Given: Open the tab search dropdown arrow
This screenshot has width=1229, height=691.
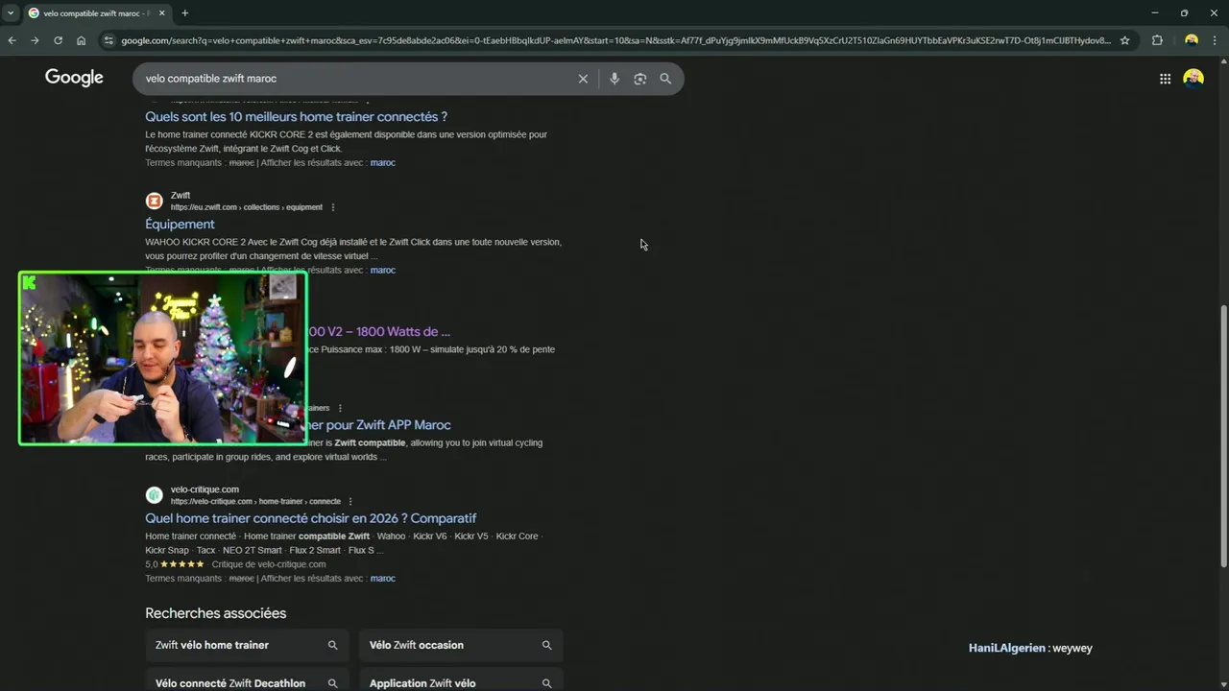Looking at the screenshot, I should coord(11,12).
